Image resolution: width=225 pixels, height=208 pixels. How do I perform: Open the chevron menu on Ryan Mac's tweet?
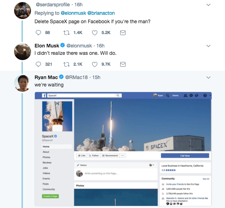click(x=208, y=77)
